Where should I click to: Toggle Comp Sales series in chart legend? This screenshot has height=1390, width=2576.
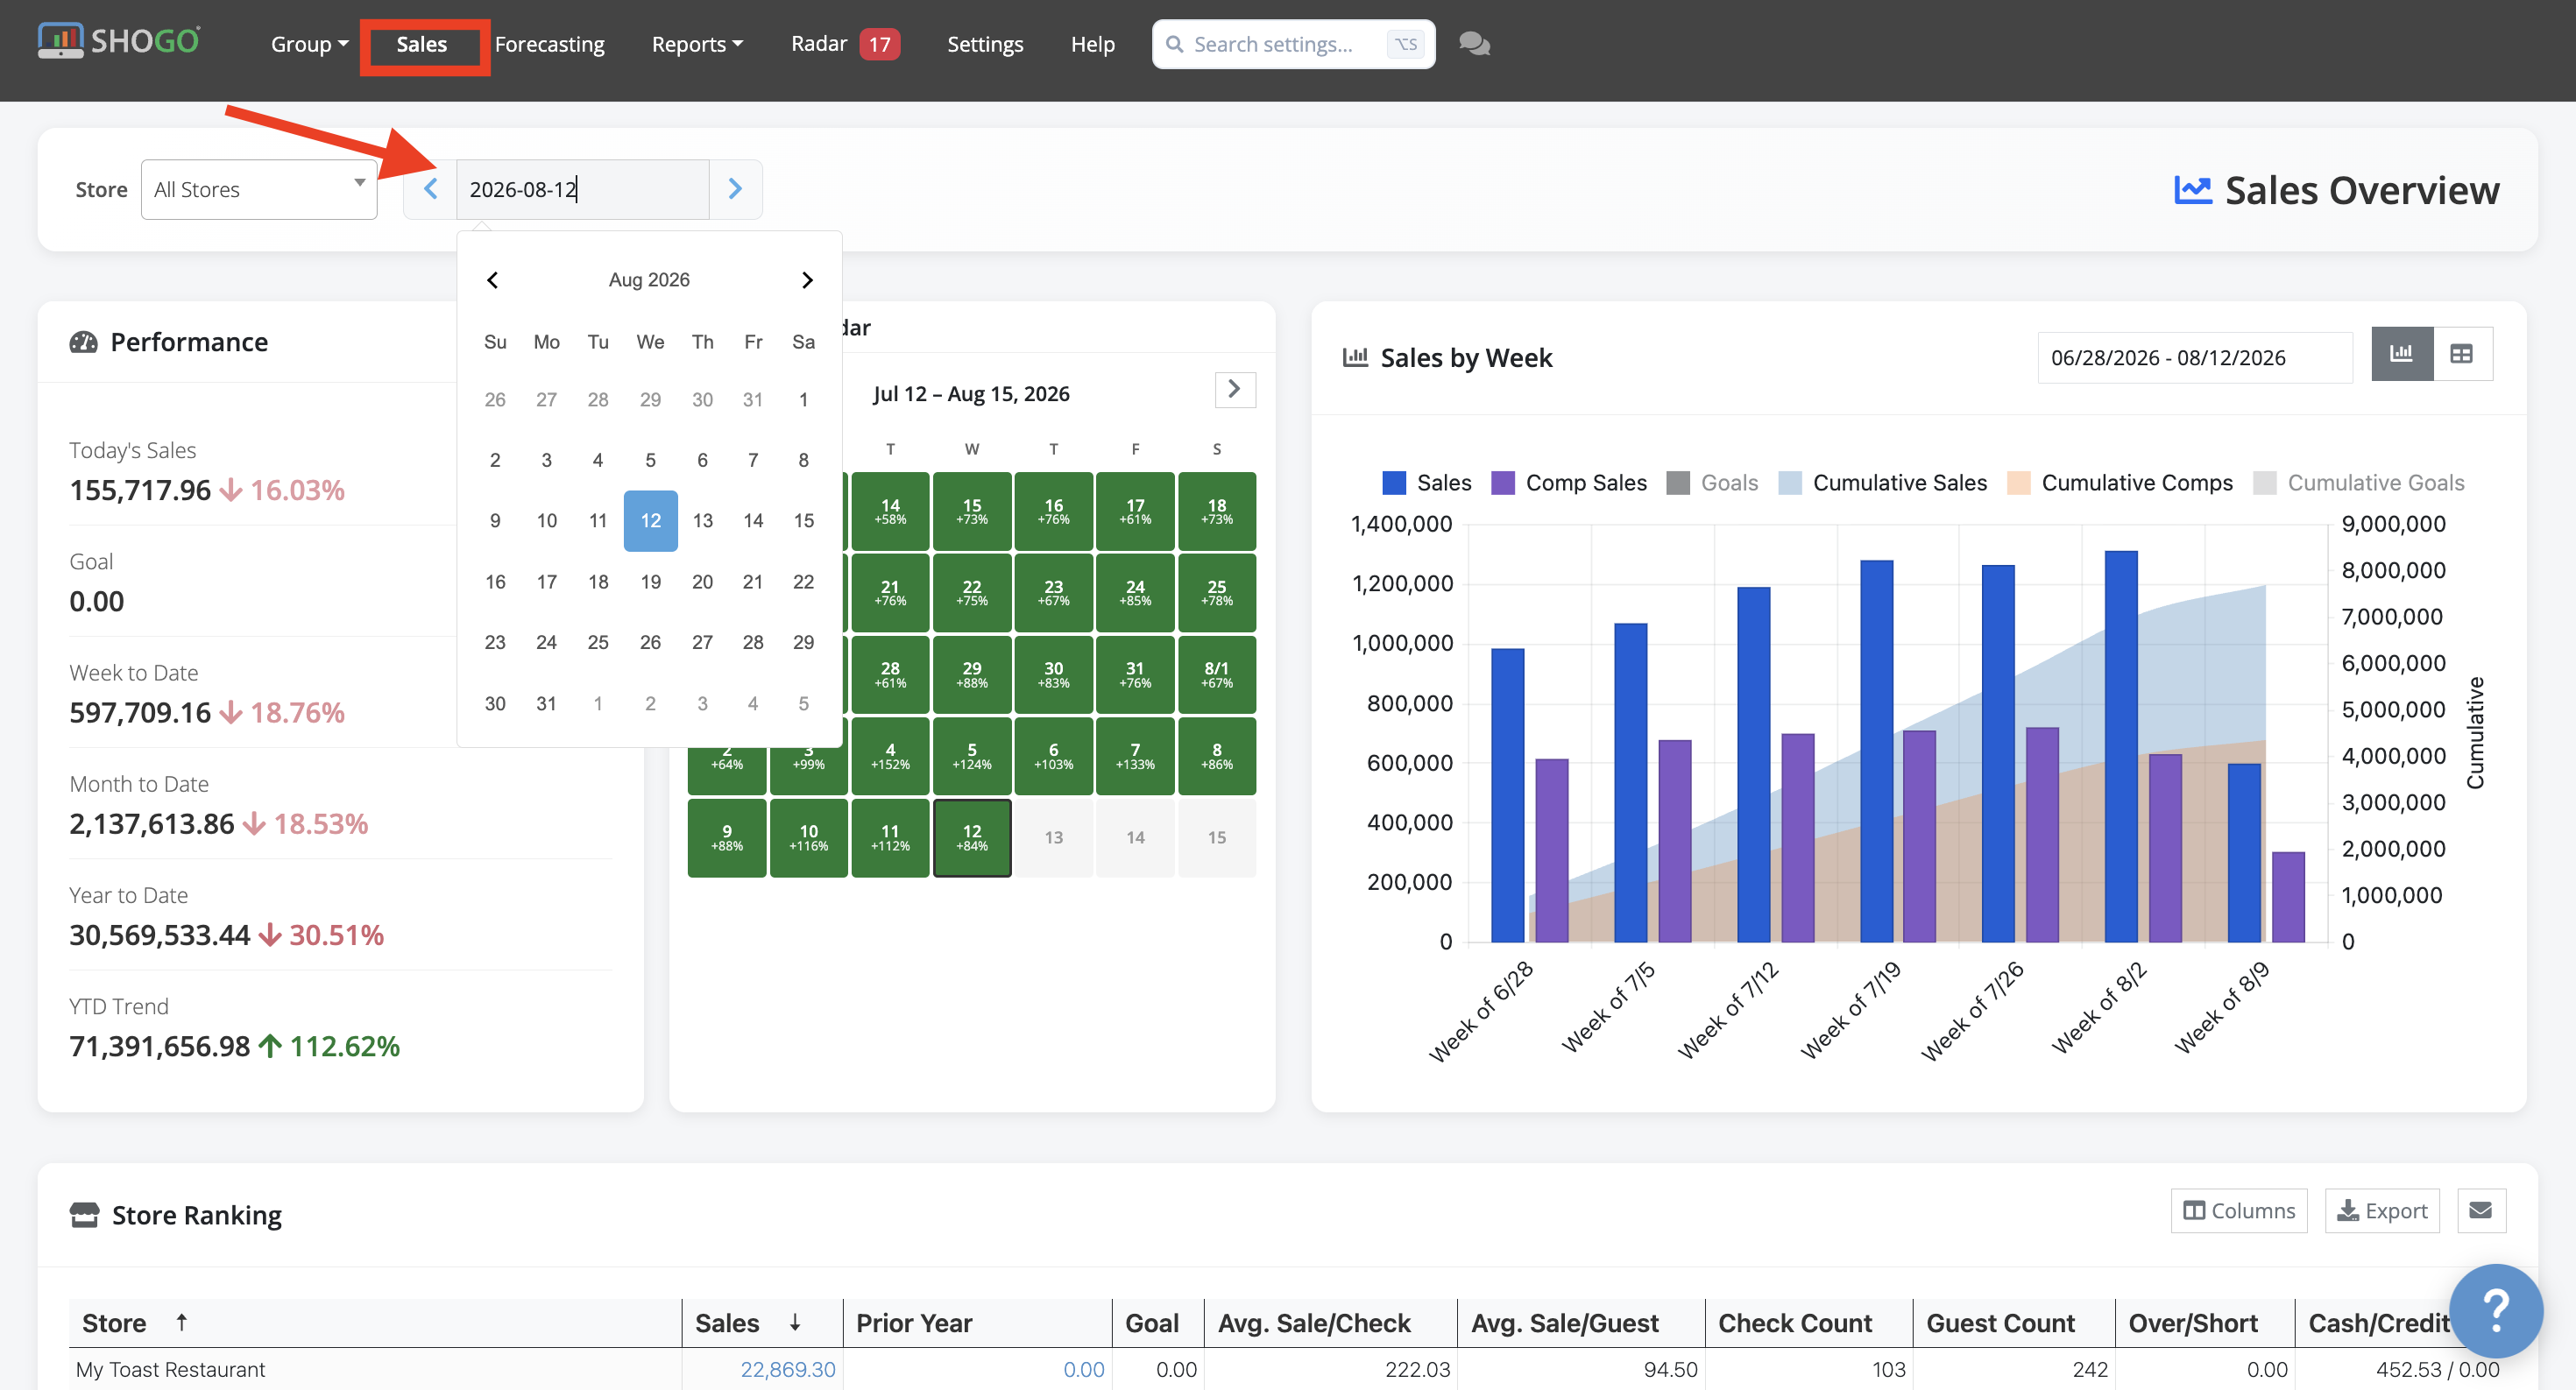(1568, 483)
